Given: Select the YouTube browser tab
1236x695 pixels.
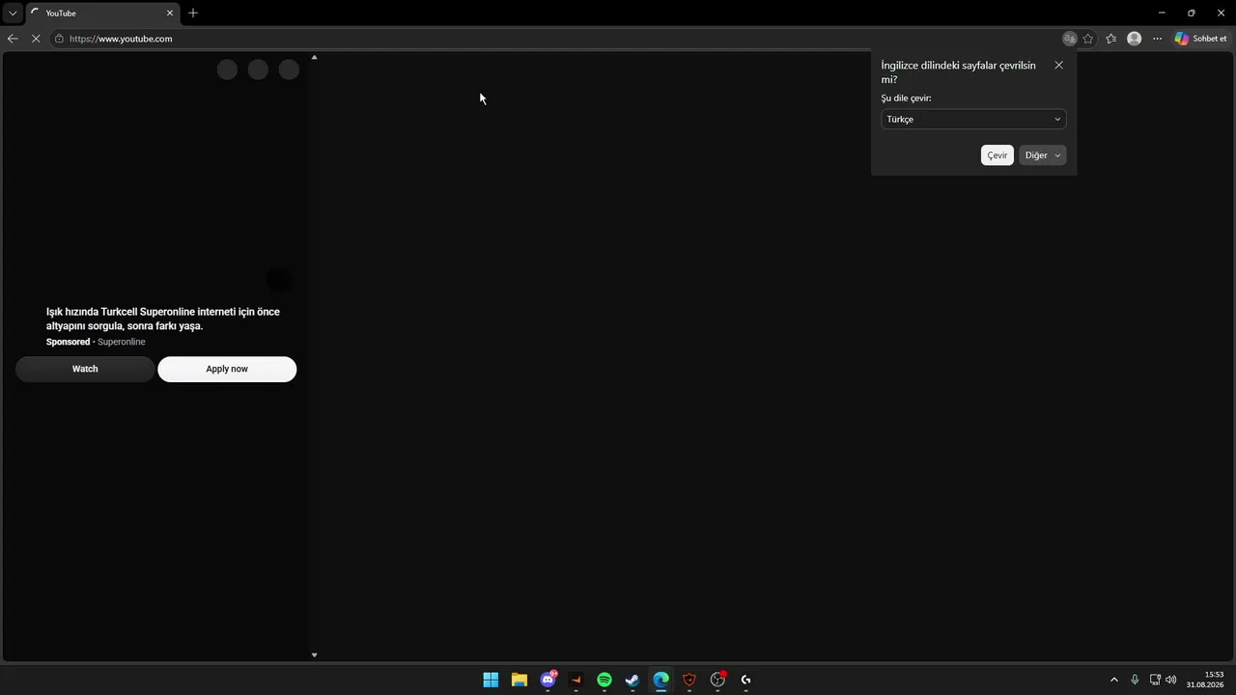Looking at the screenshot, I should [x=101, y=14].
